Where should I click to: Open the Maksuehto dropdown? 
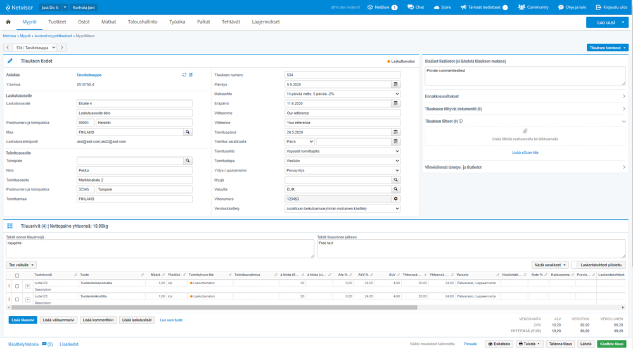[342, 94]
